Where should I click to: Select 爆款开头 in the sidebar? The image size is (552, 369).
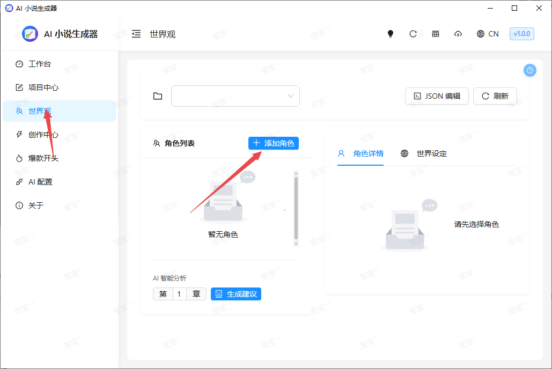[x=43, y=158]
